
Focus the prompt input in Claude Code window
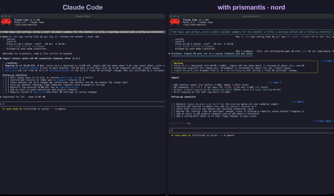(82, 104)
